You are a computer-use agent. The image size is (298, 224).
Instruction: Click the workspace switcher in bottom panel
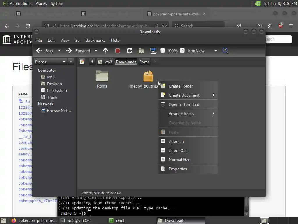[x=264, y=220]
